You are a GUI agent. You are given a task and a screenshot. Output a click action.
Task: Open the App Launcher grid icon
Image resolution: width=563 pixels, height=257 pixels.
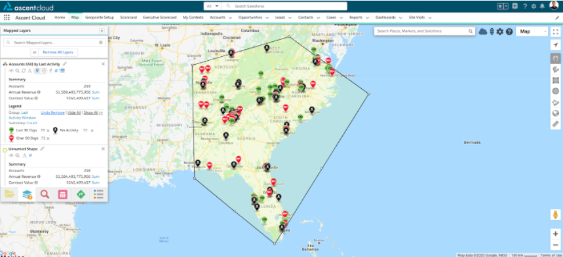tap(7, 18)
